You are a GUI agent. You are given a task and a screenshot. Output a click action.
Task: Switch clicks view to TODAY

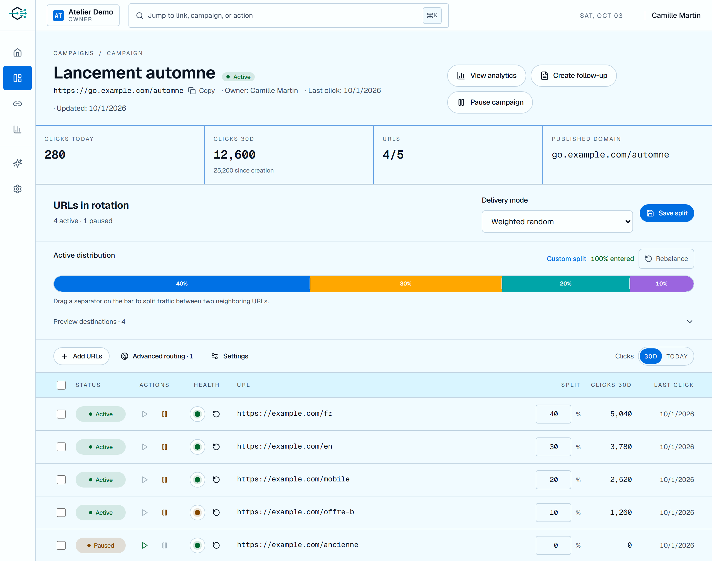(x=677, y=356)
